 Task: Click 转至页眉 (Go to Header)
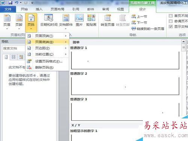click(108, 20)
